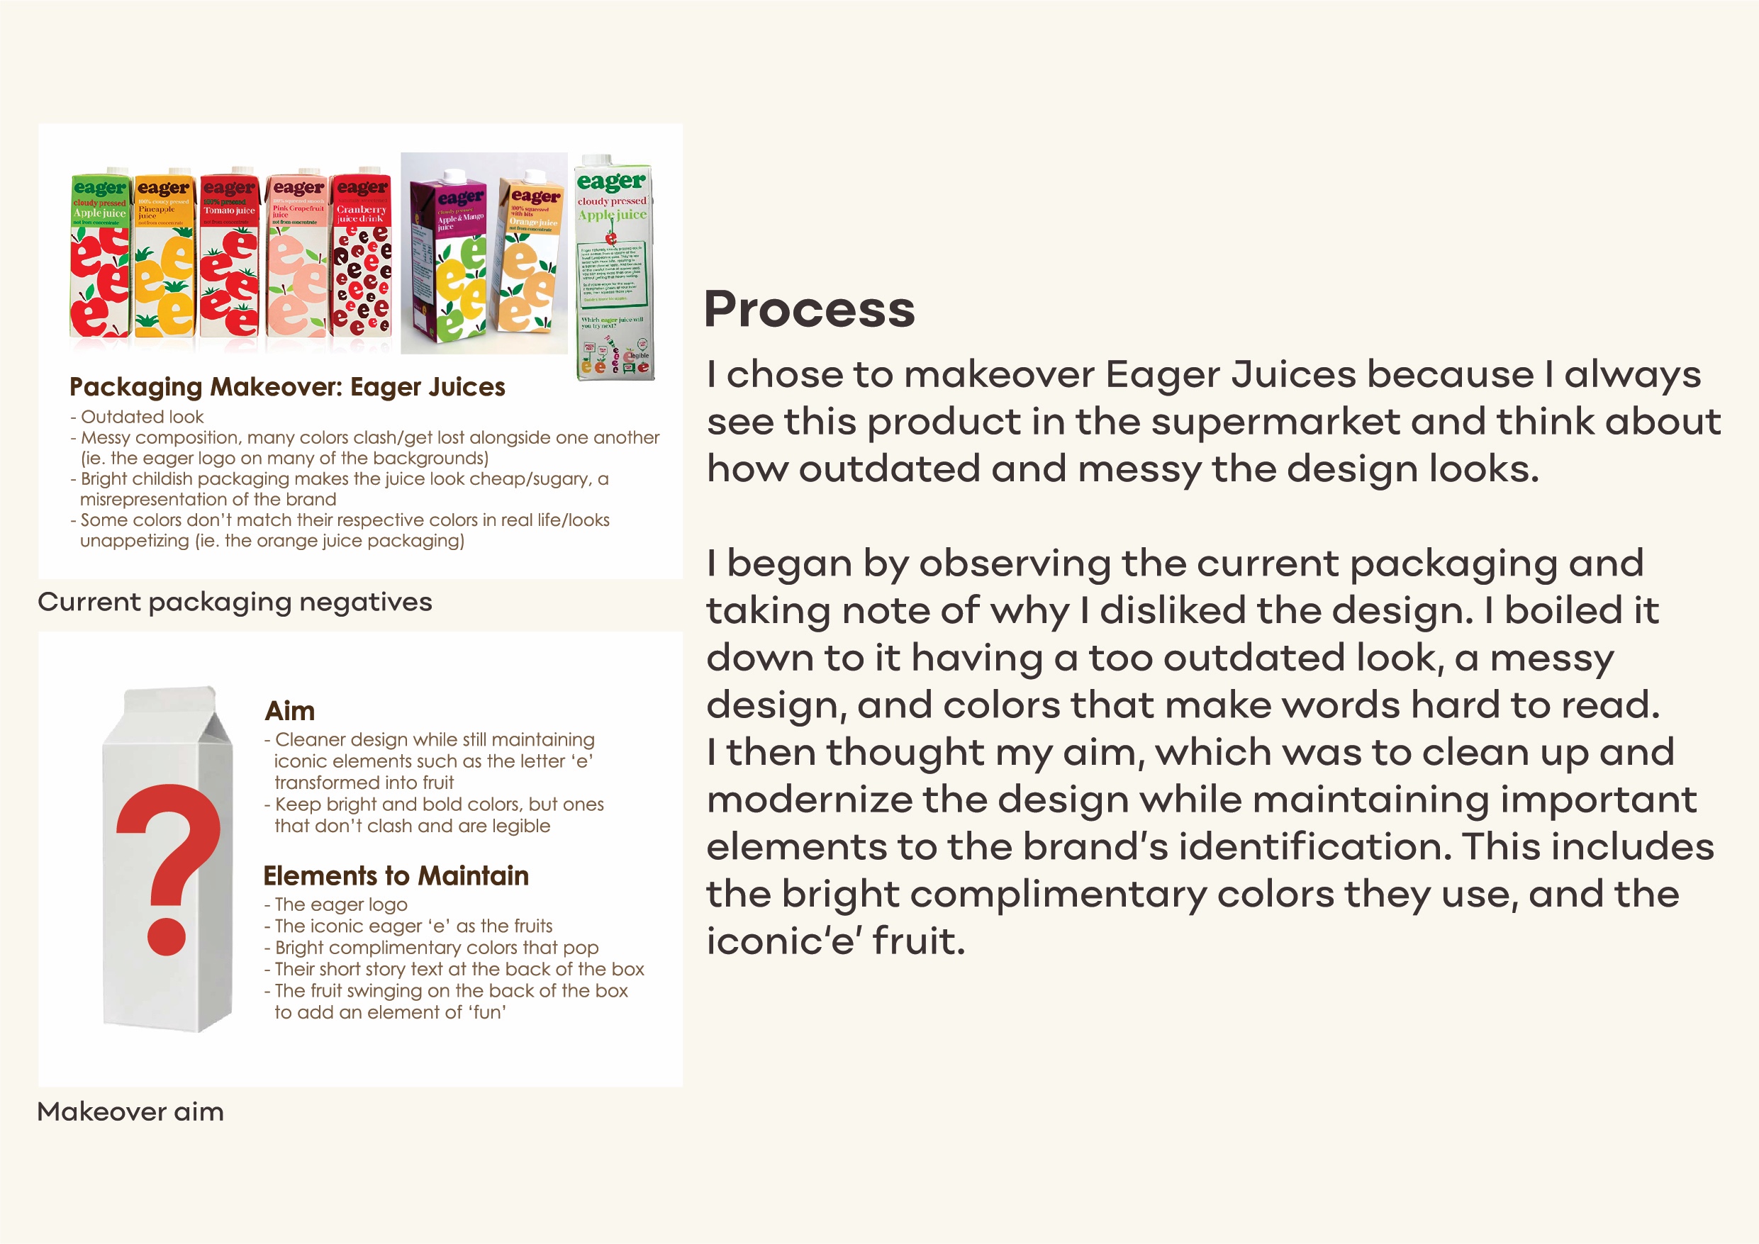The image size is (1759, 1244).
Task: Click the green Apple juice carton
Action: (99, 257)
